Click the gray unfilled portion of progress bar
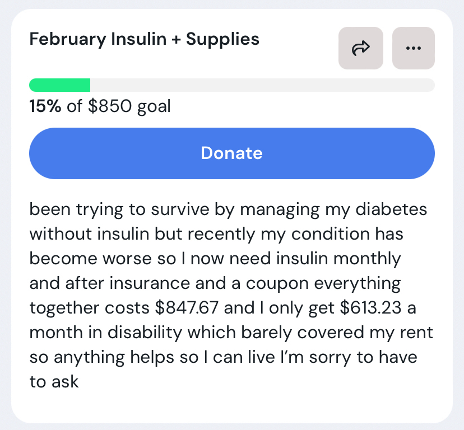This screenshot has width=464, height=430. (262, 85)
